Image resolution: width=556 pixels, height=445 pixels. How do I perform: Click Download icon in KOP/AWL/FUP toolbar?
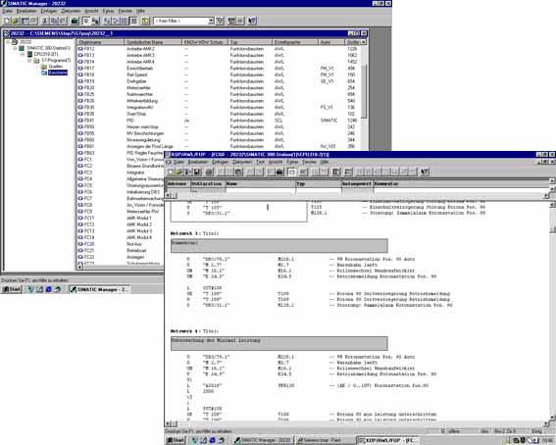279,172
